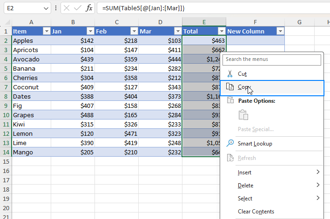Click the Lemon cell
The width and height of the screenshot is (330, 219).
(x=31, y=133)
